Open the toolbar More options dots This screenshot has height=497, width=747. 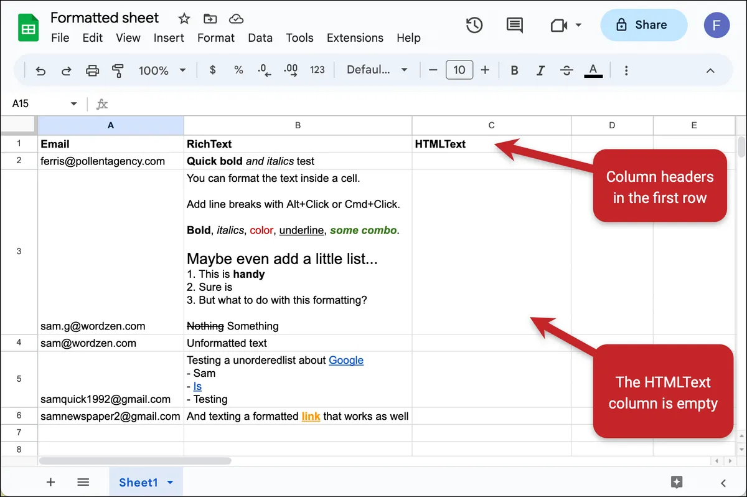point(626,70)
